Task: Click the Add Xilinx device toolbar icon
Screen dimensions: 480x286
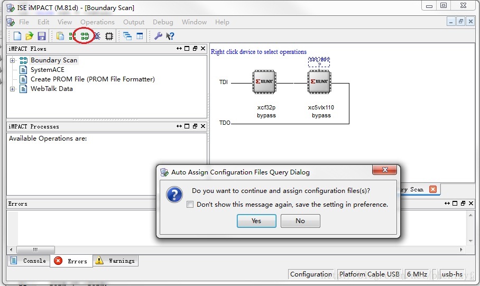Action: click(x=72, y=36)
